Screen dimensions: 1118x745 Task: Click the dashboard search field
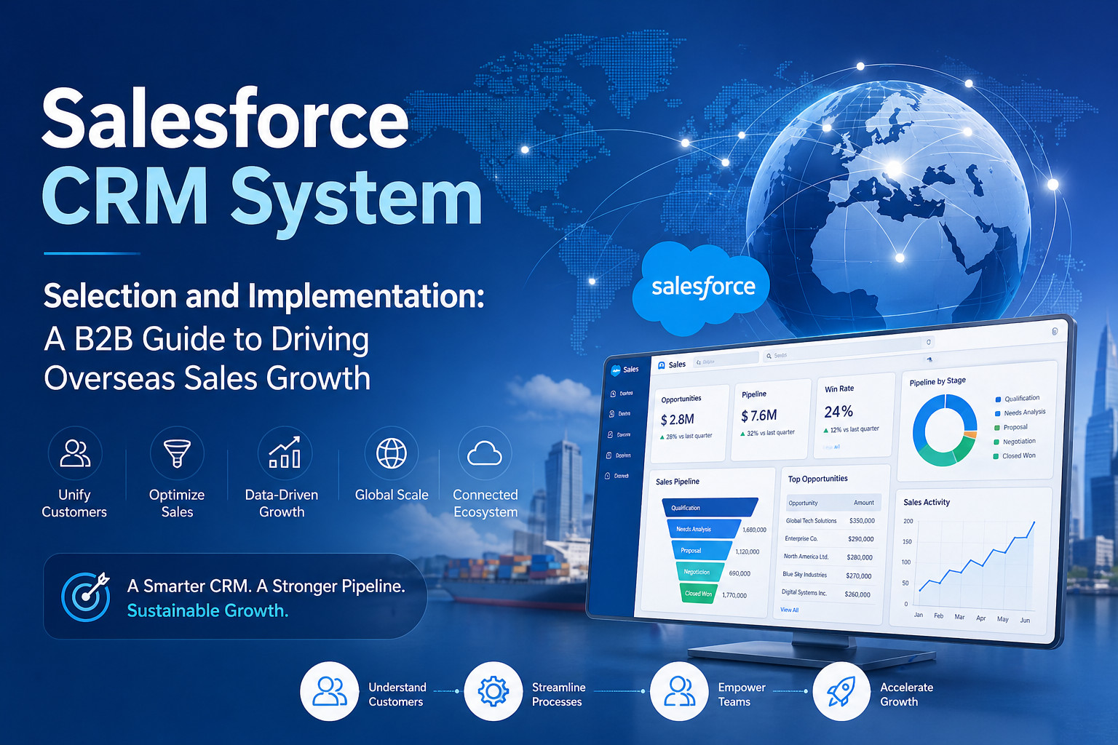click(848, 348)
